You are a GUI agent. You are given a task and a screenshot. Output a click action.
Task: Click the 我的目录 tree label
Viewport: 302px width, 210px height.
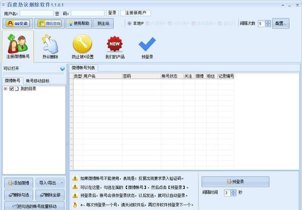coord(28,89)
